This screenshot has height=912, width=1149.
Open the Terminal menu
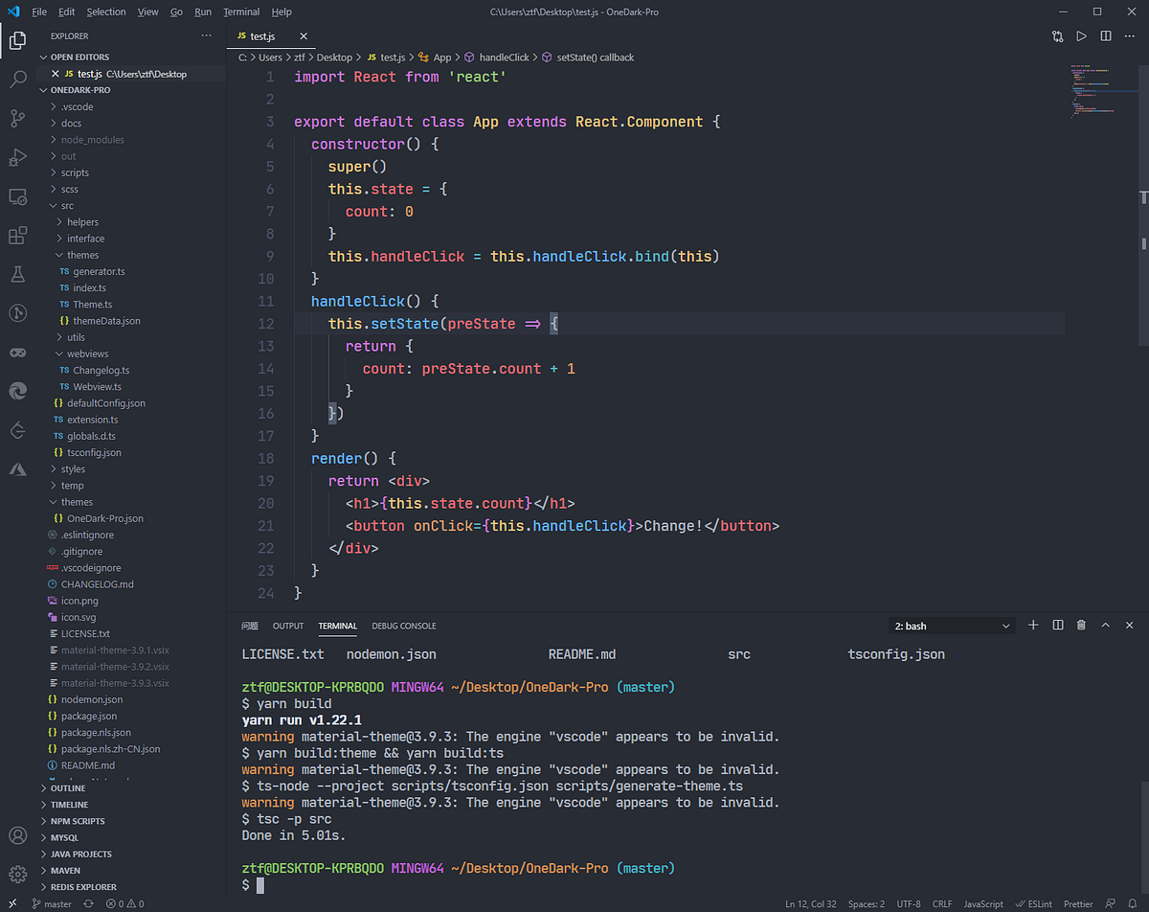(240, 11)
